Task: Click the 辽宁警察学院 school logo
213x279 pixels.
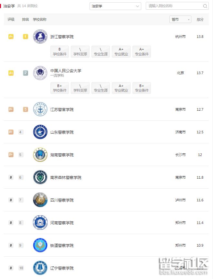Action: pyautogui.click(x=40, y=268)
